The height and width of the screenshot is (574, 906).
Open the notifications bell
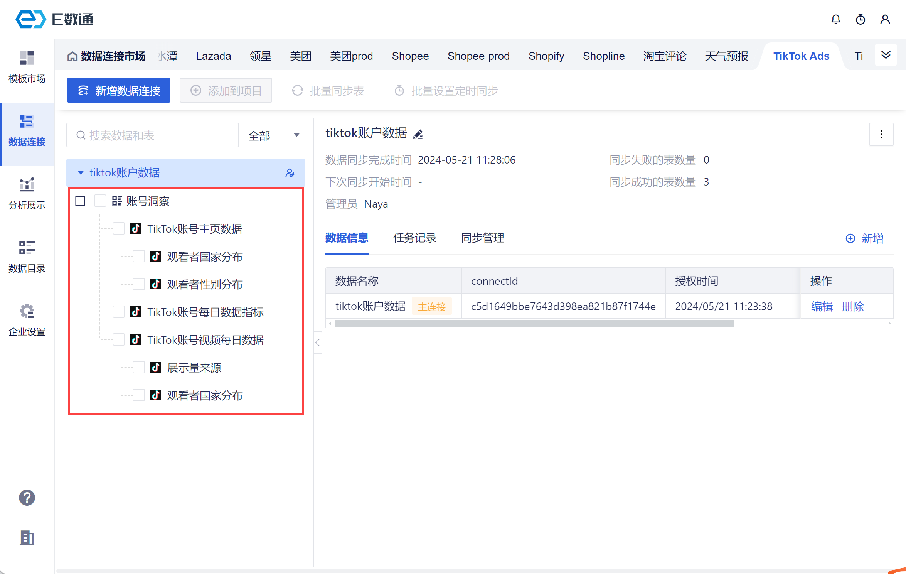click(x=835, y=19)
